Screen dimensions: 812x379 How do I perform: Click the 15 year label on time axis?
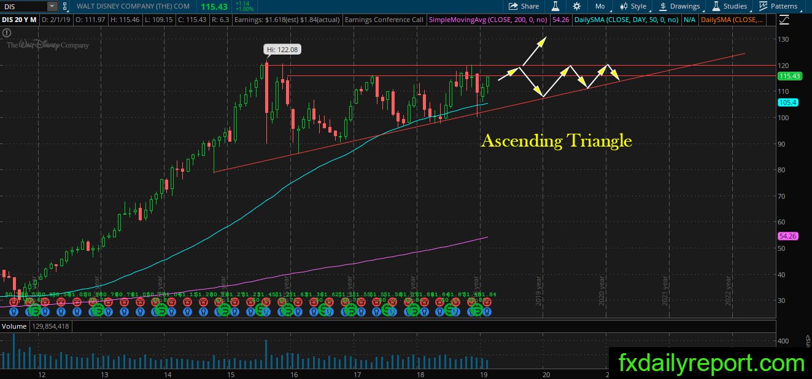pyautogui.click(x=230, y=374)
